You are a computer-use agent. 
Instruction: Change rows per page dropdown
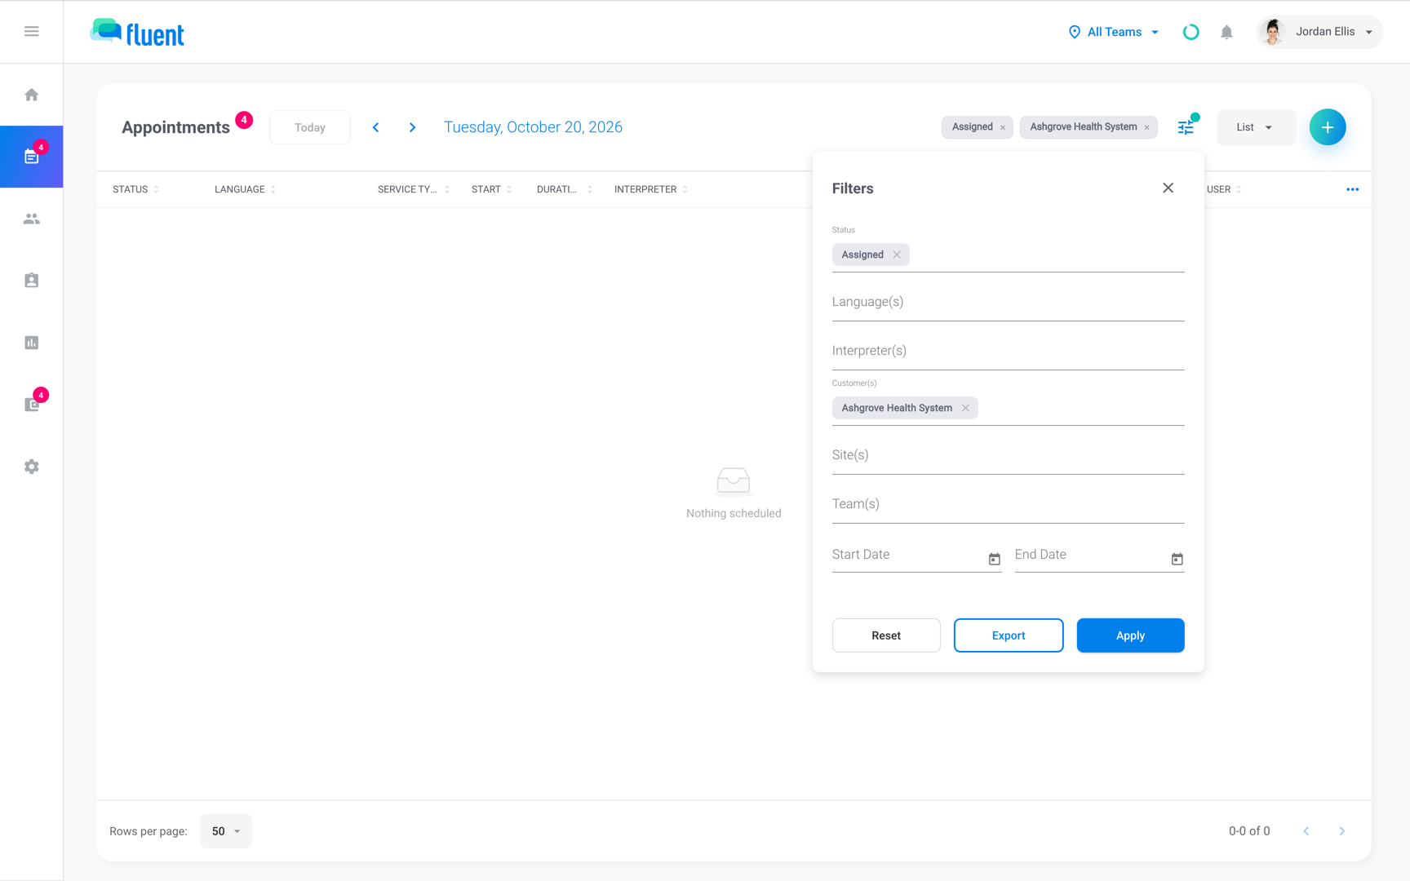coord(226,830)
